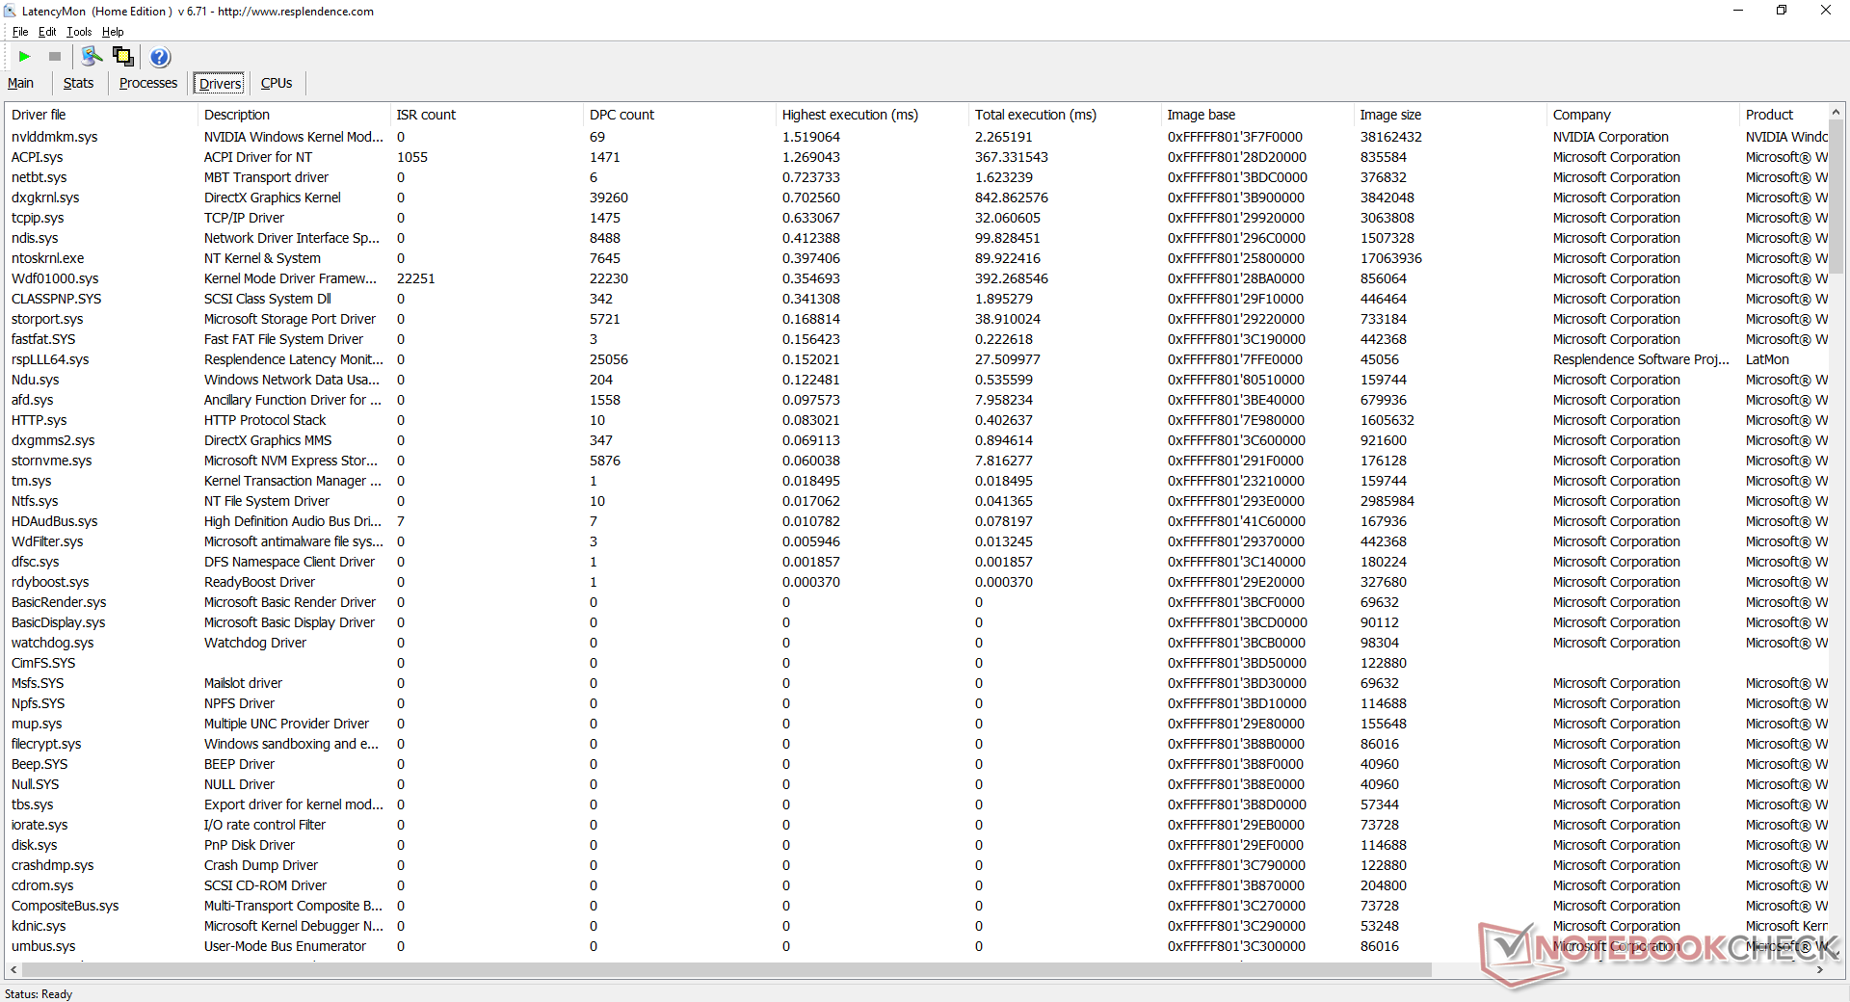Choose the storport.sys driver
The width and height of the screenshot is (1850, 1002).
tap(916, 319)
